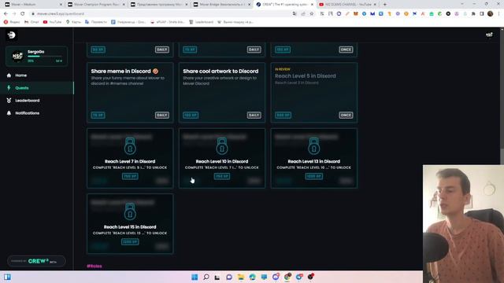This screenshot has width=504, height=283.
Task: Click the padlock icon on Level 15 quest
Action: [x=130, y=211]
